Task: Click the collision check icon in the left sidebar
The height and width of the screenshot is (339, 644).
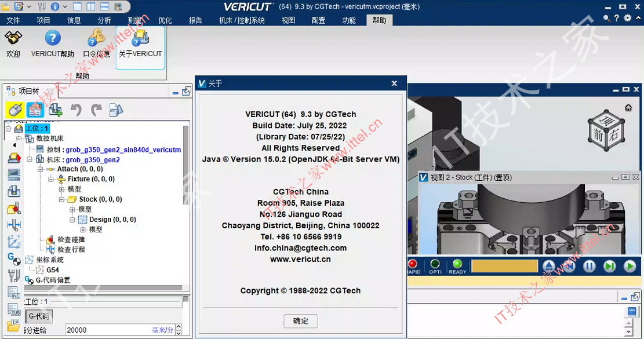Action: 14,209
